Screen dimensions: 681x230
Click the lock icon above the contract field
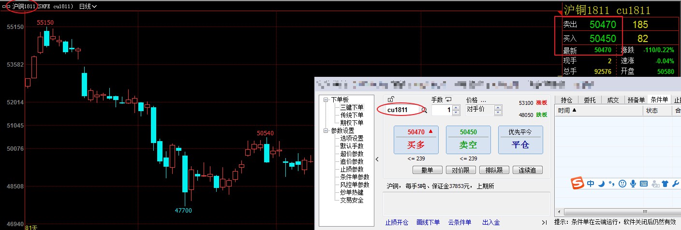[391, 100]
